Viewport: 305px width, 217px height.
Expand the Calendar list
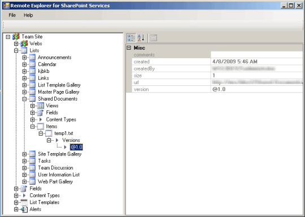pos(24,64)
